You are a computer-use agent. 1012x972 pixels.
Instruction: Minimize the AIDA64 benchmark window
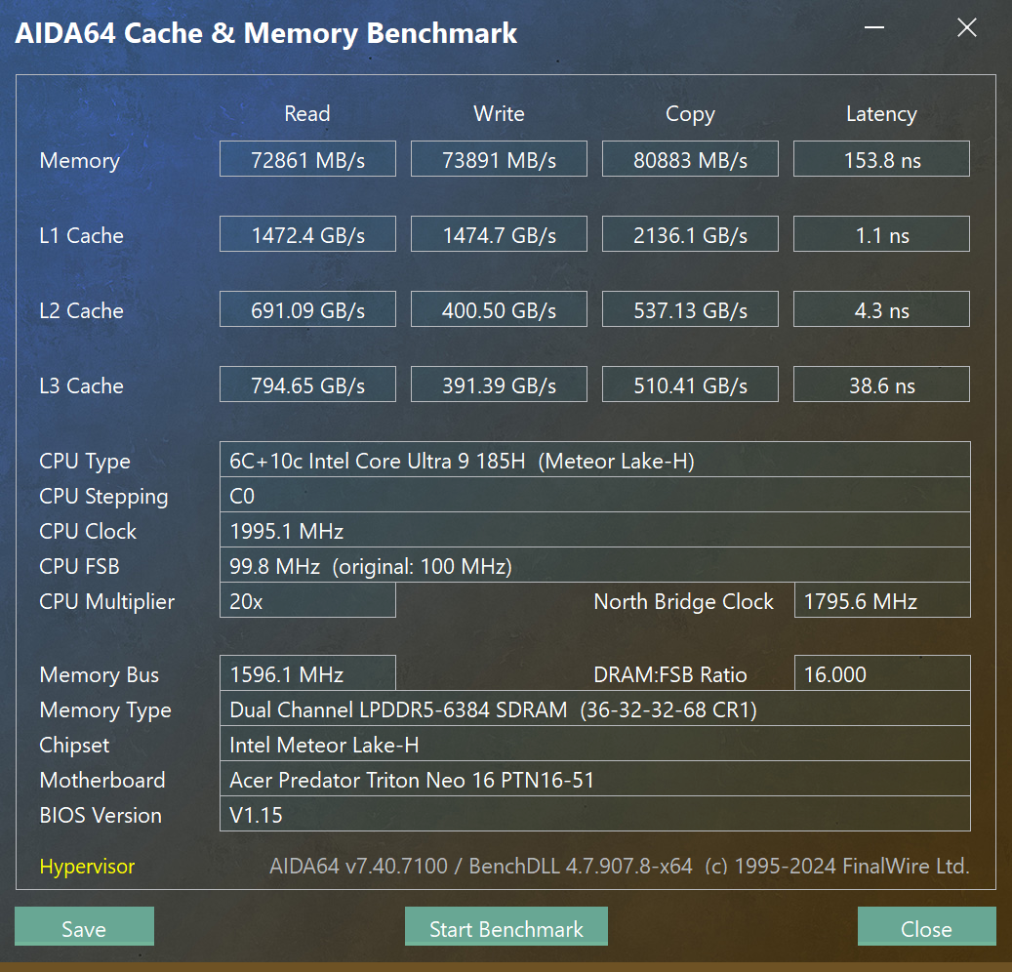(874, 27)
